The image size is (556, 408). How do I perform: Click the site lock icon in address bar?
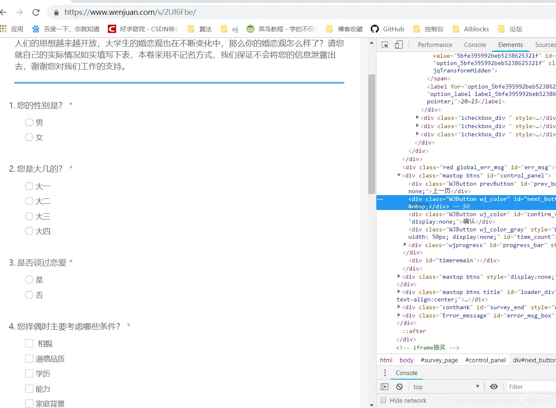pyautogui.click(x=56, y=12)
